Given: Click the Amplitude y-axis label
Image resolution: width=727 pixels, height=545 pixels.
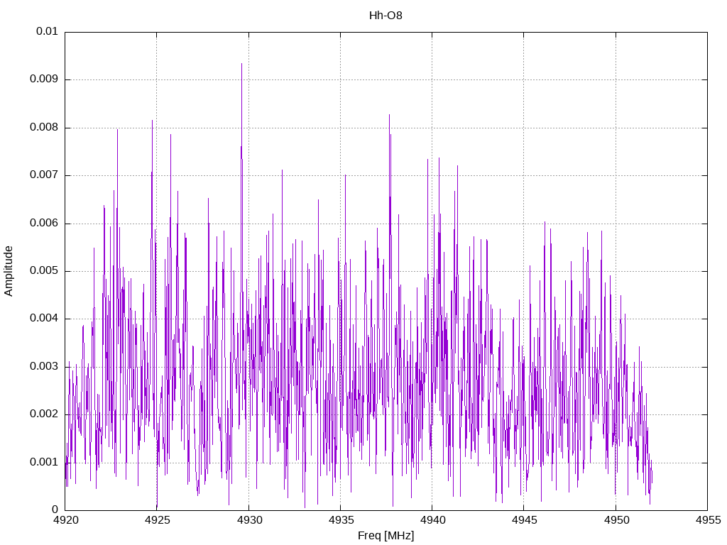Looking at the screenshot, I should (9, 271).
